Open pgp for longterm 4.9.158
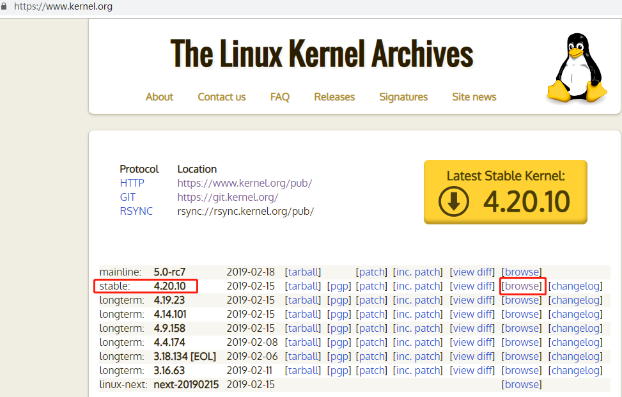This screenshot has width=622, height=397. (x=339, y=329)
